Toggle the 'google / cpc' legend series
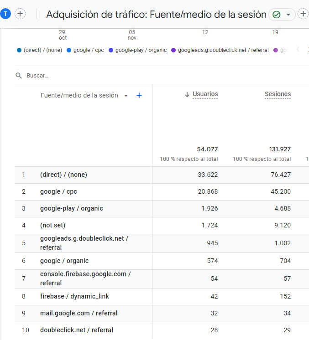The width and height of the screenshot is (309, 340). pos(86,50)
